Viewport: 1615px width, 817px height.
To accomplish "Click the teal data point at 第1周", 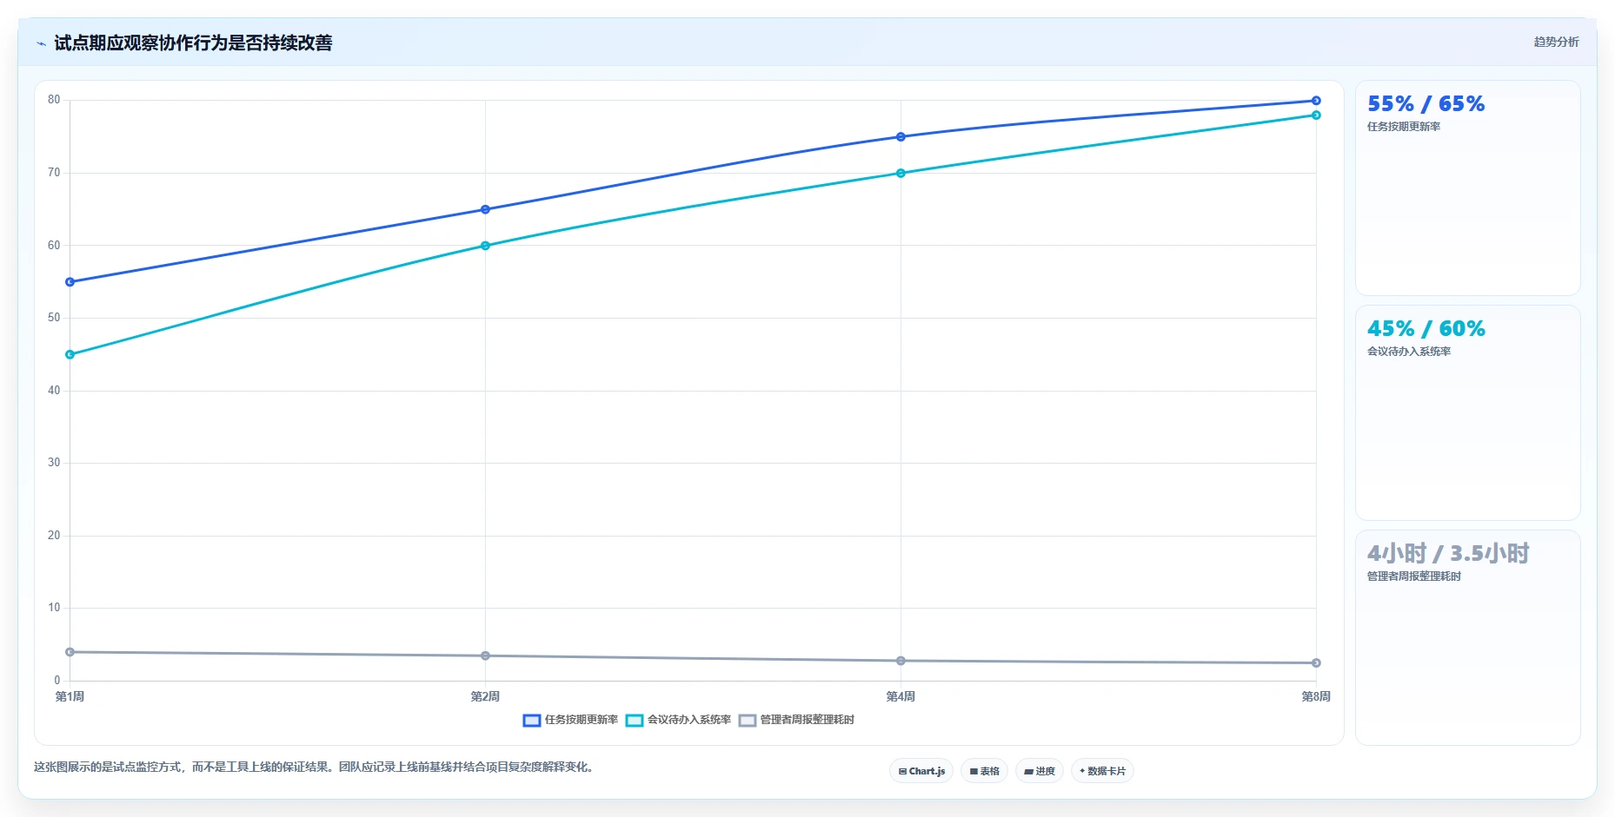I will (x=70, y=354).
